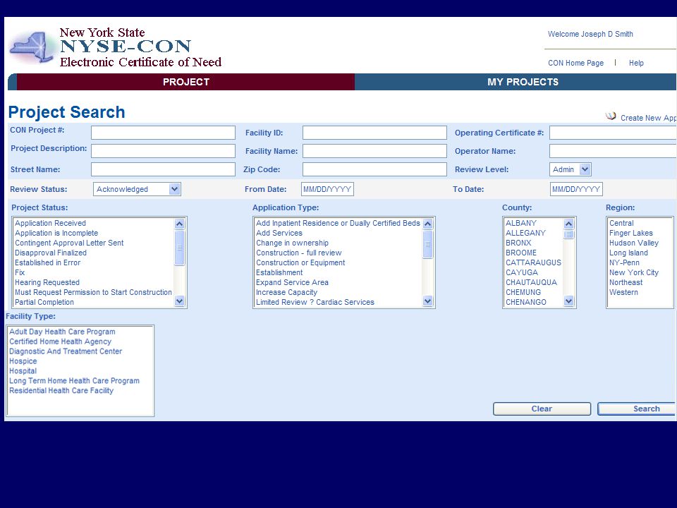Click the Search button

click(637, 409)
